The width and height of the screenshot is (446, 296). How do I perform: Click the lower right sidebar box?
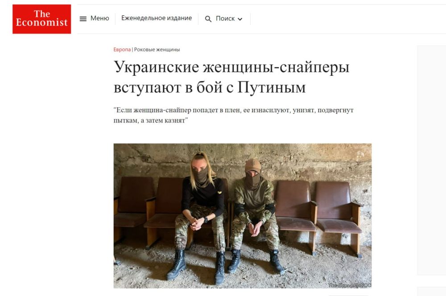point(431,292)
